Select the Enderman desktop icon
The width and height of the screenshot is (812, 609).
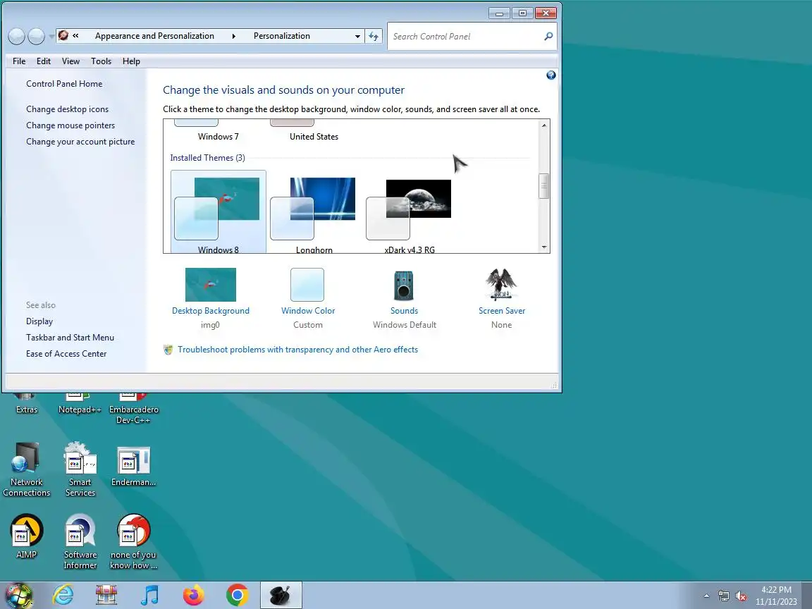[134, 467]
